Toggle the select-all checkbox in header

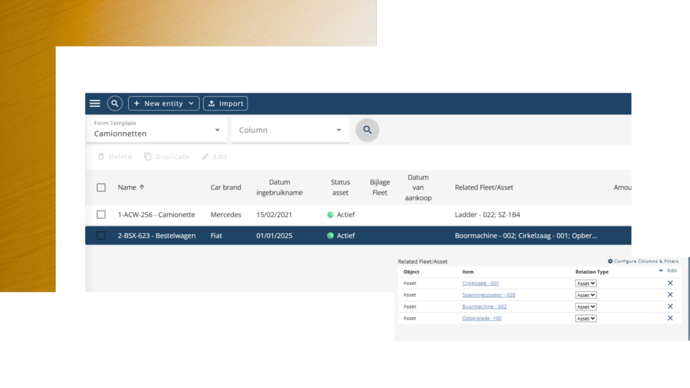101,187
